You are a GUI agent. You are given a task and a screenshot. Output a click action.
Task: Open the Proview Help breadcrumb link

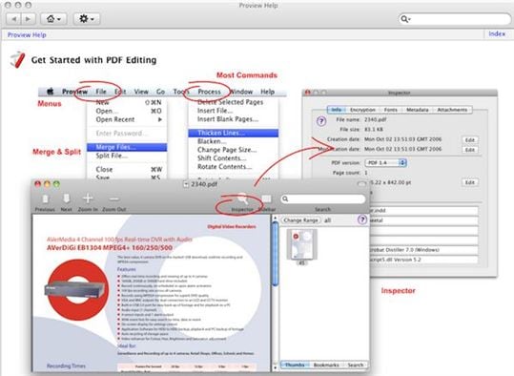click(x=27, y=34)
